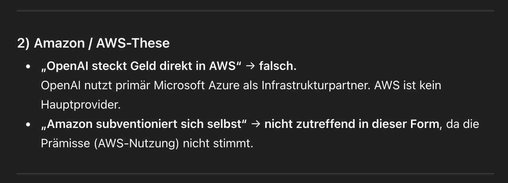This screenshot has width=508, height=183.
Task: Click the bold phrase "nicht zutreffend in dieser Form"
Action: pos(351,124)
